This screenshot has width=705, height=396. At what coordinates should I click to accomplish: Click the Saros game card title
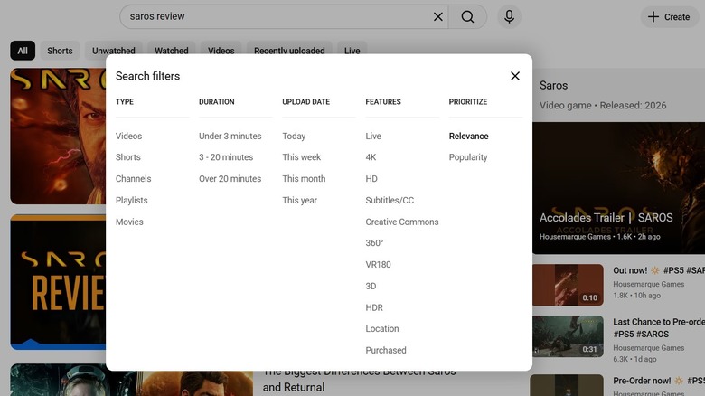tap(553, 86)
